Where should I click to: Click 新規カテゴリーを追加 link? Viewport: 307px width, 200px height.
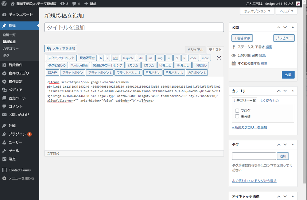[249, 127]
